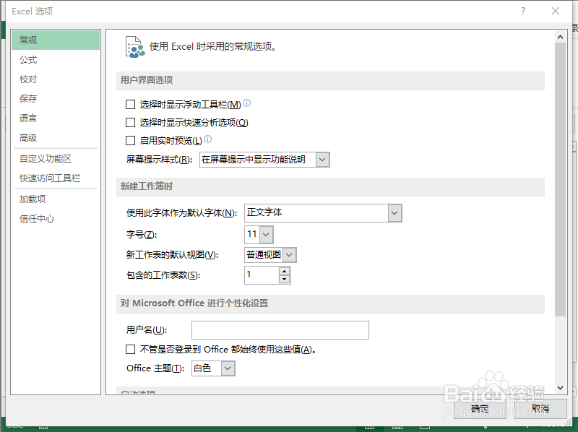Increase 包含的工作表数 with up arrow
The height and width of the screenshot is (432, 578).
pyautogui.click(x=284, y=272)
